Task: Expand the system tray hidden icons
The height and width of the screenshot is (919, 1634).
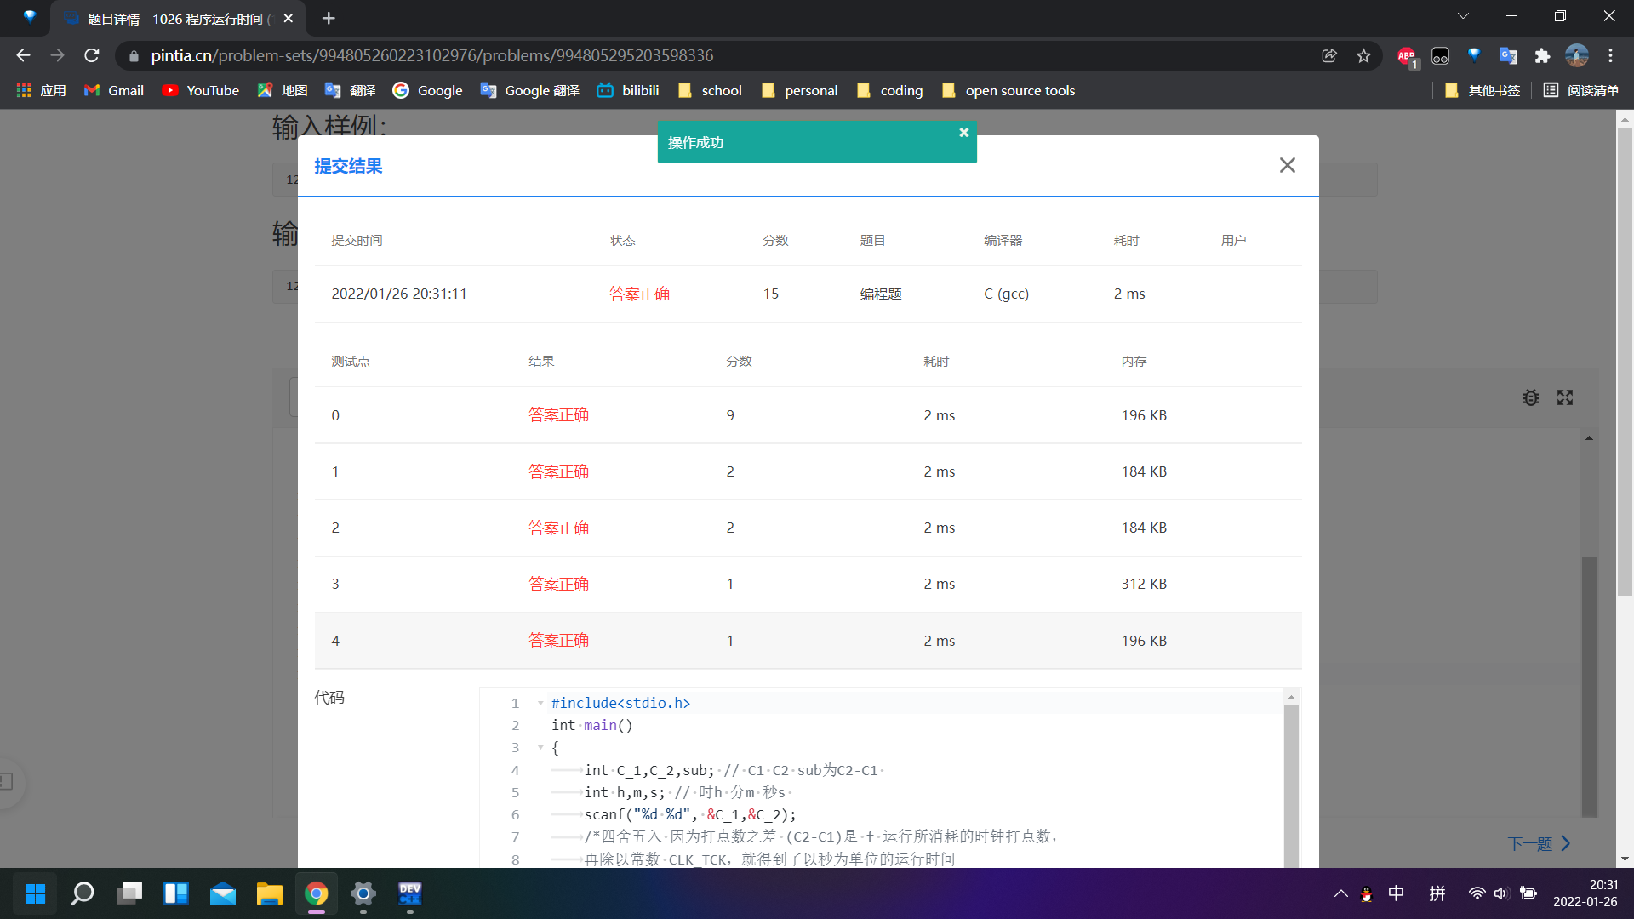Action: [1340, 893]
